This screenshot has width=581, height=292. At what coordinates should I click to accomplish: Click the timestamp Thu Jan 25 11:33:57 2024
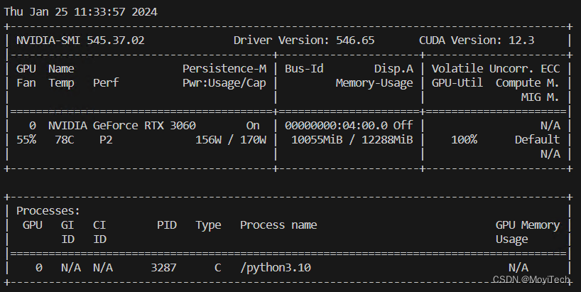(x=81, y=12)
